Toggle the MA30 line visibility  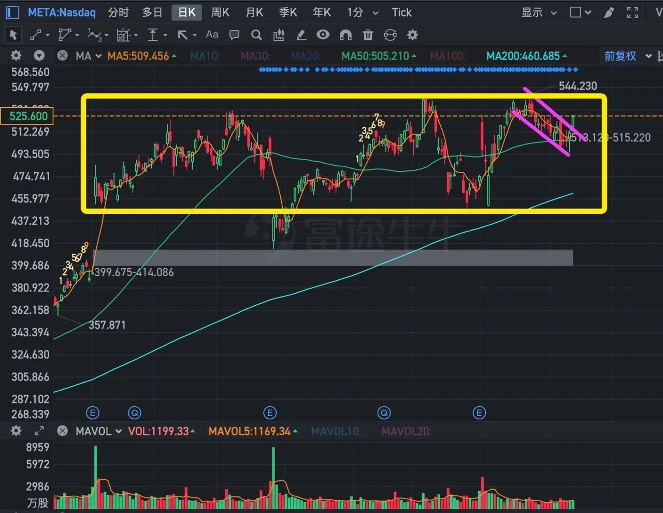[255, 55]
